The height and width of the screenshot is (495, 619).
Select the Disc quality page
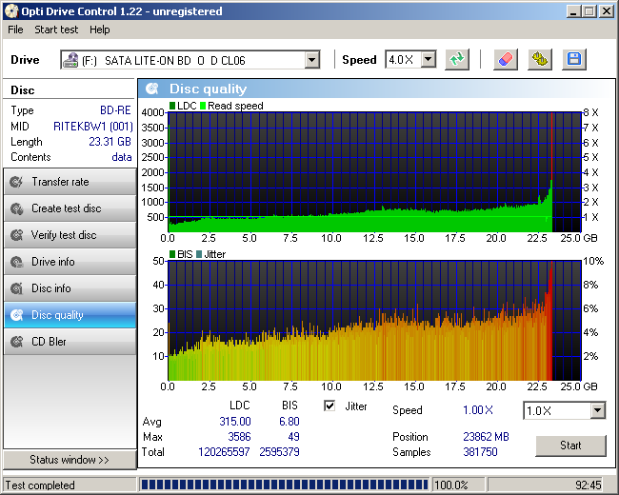click(x=70, y=315)
